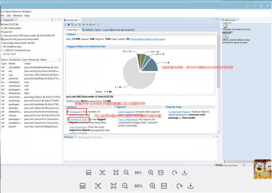Click the Find Object by Address magnifier icon

click(98, 24)
